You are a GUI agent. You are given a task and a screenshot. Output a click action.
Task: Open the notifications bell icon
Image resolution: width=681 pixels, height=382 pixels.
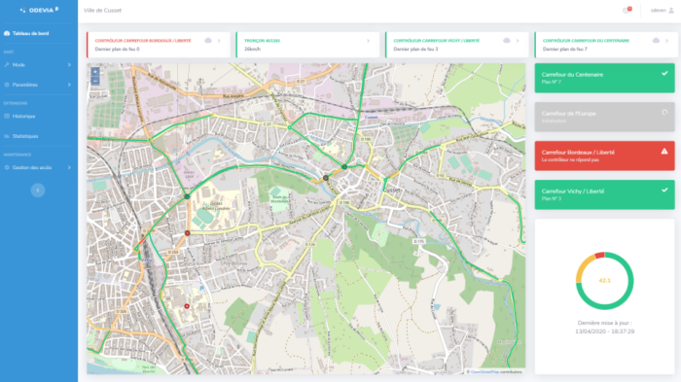tap(627, 10)
